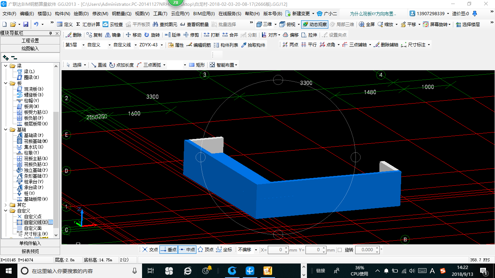Collapse the 板 slab tree node

[5, 83]
